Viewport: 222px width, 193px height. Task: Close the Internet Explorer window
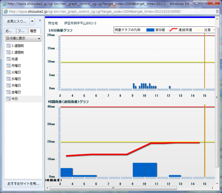pos(214,3)
